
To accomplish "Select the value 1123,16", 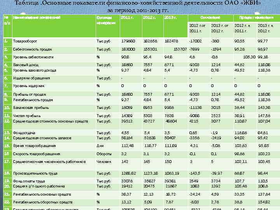I will (151, 173).
